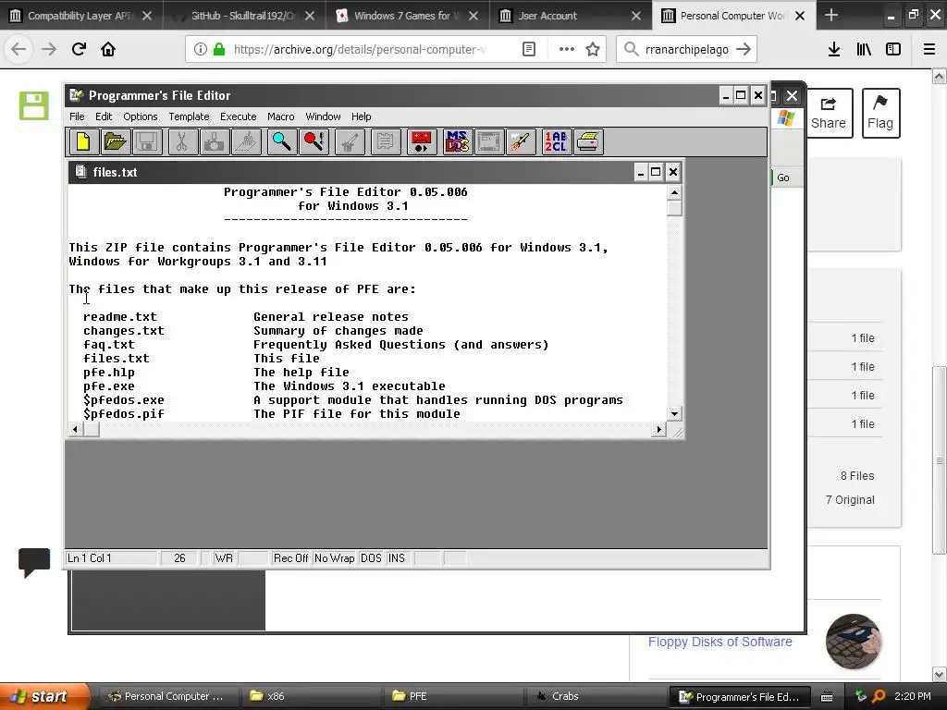
Task: Open the page actions three-dots icon
Action: coord(567,49)
